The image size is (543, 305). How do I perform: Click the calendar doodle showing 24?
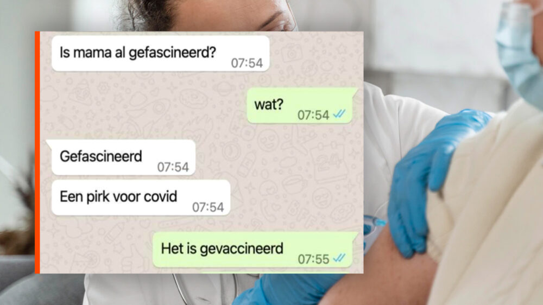point(329,163)
